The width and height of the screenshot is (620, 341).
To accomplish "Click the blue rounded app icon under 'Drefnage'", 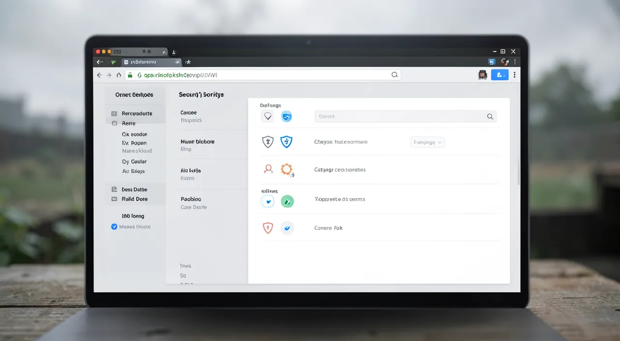I will [x=287, y=116].
